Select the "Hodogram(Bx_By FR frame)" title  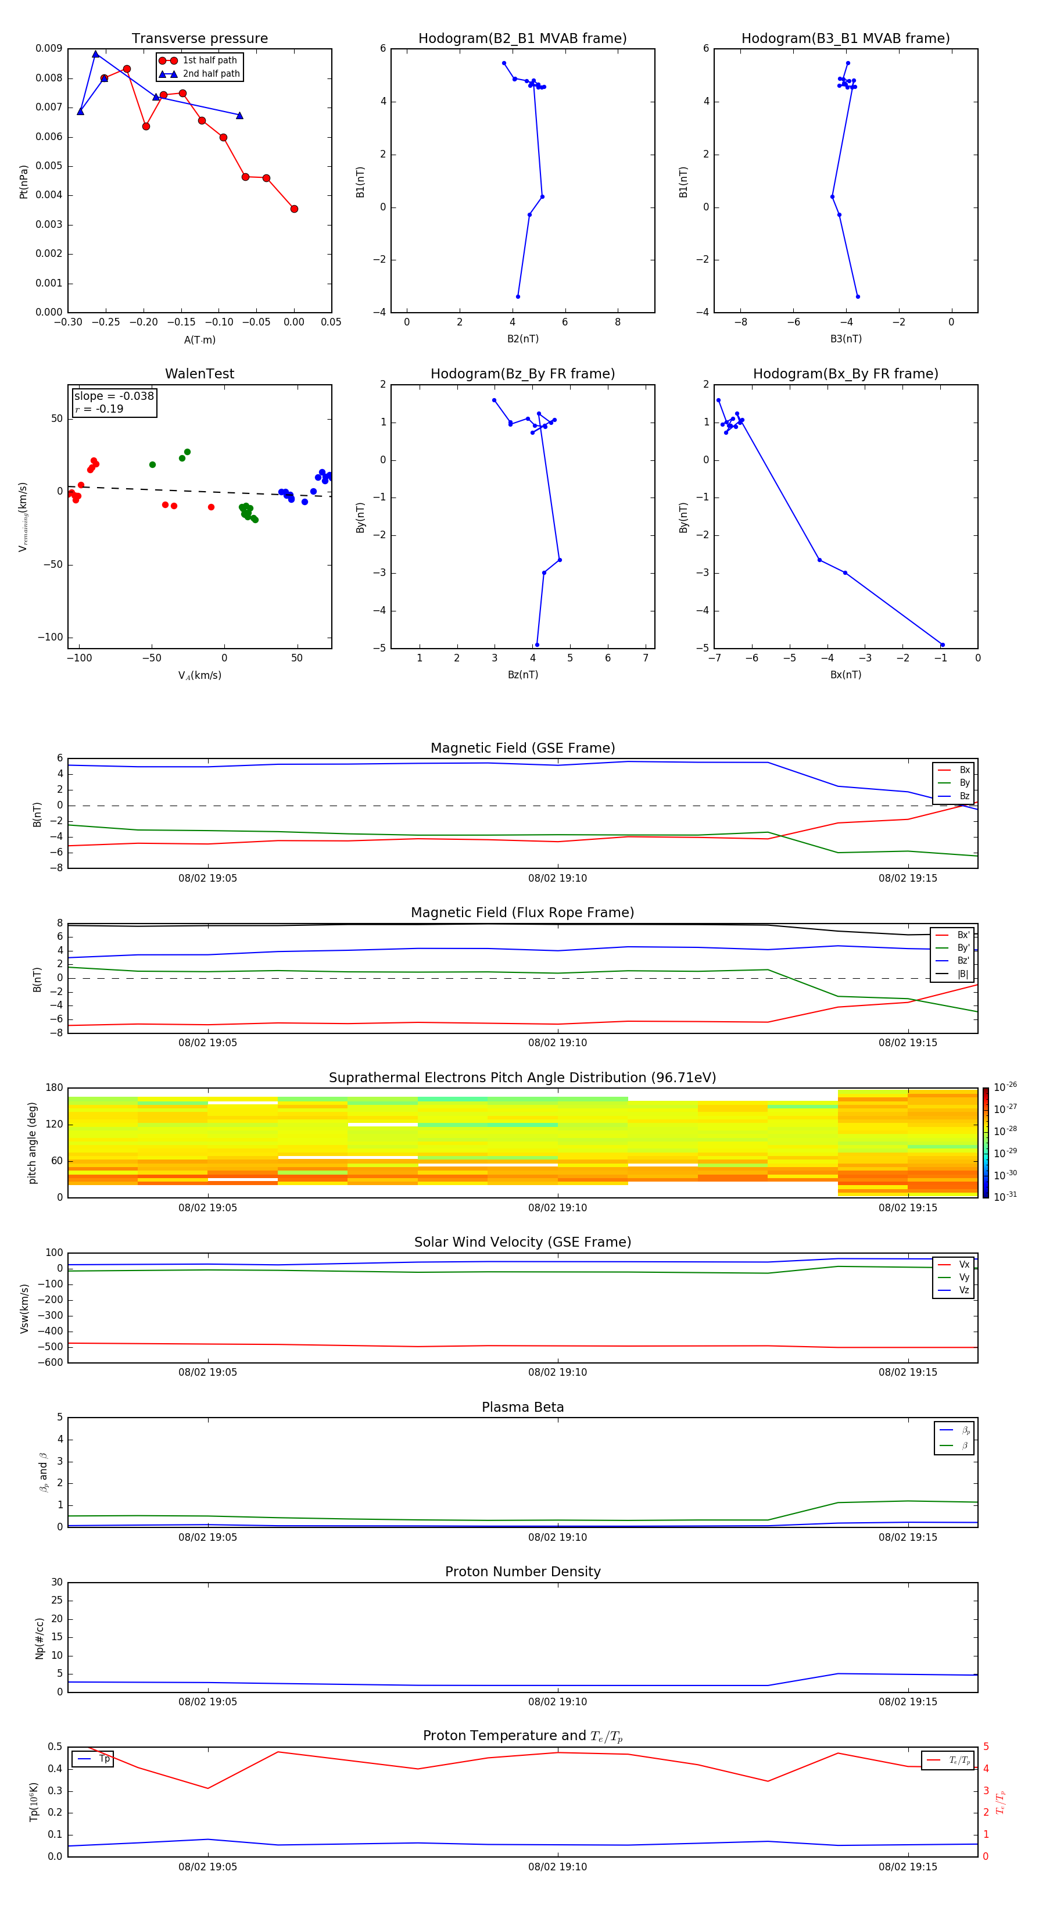pos(846,374)
